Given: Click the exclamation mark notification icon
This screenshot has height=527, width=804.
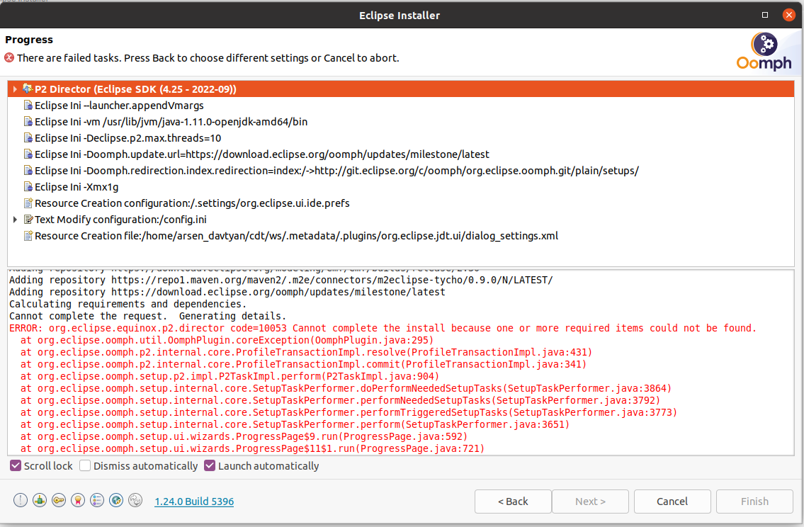Looking at the screenshot, I should [21, 500].
